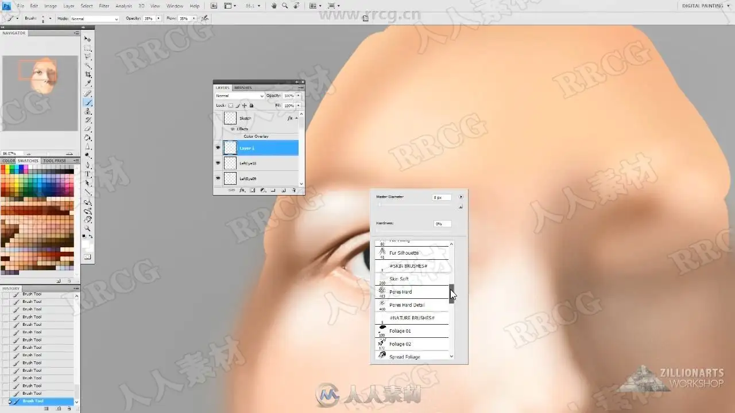735x413 pixels.
Task: Switch to the Color tab
Action: click(9, 161)
